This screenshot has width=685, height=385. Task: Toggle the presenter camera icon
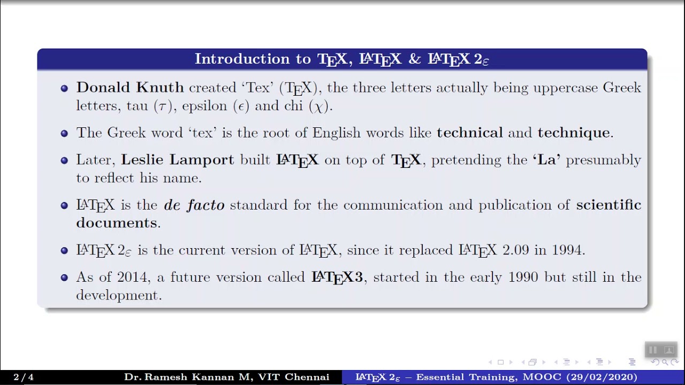point(668,350)
